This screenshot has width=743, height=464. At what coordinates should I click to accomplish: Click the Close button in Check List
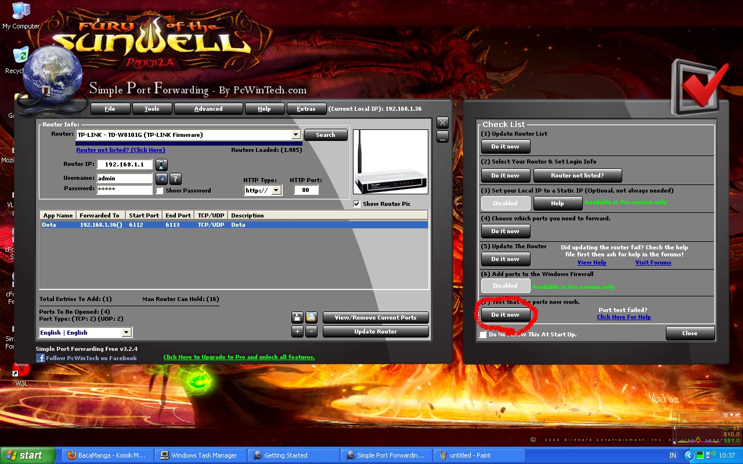[x=690, y=333]
